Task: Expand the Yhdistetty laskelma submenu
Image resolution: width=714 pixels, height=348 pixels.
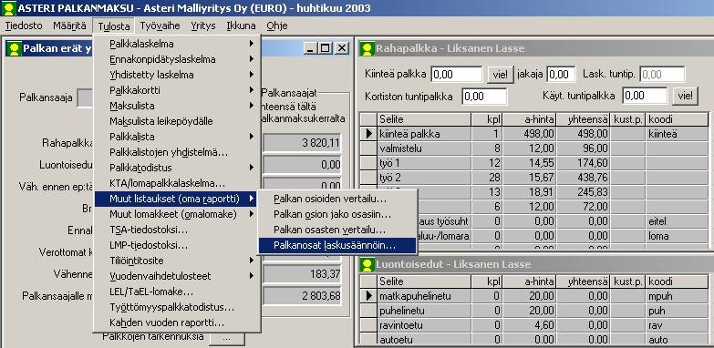Action: 176,75
